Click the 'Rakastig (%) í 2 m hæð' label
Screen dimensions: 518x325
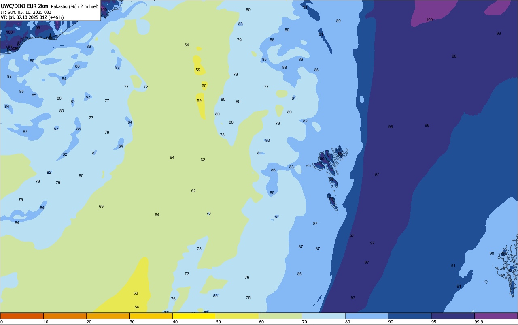tap(74, 6)
